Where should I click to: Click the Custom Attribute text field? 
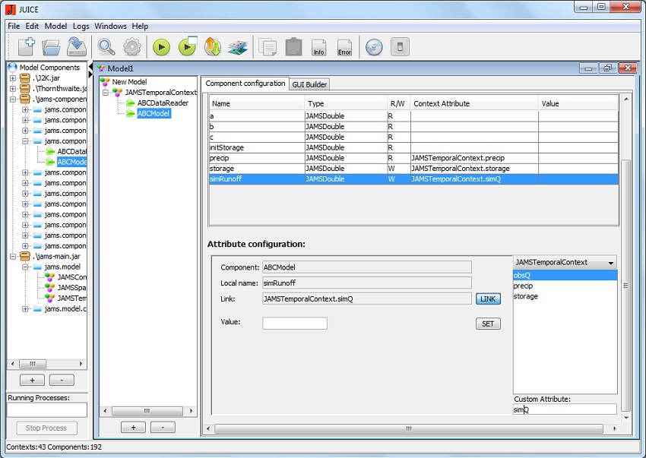[565, 409]
